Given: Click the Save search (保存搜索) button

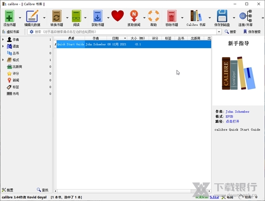Looking at the screenshot, I should pyautogui.click(x=252, y=32).
